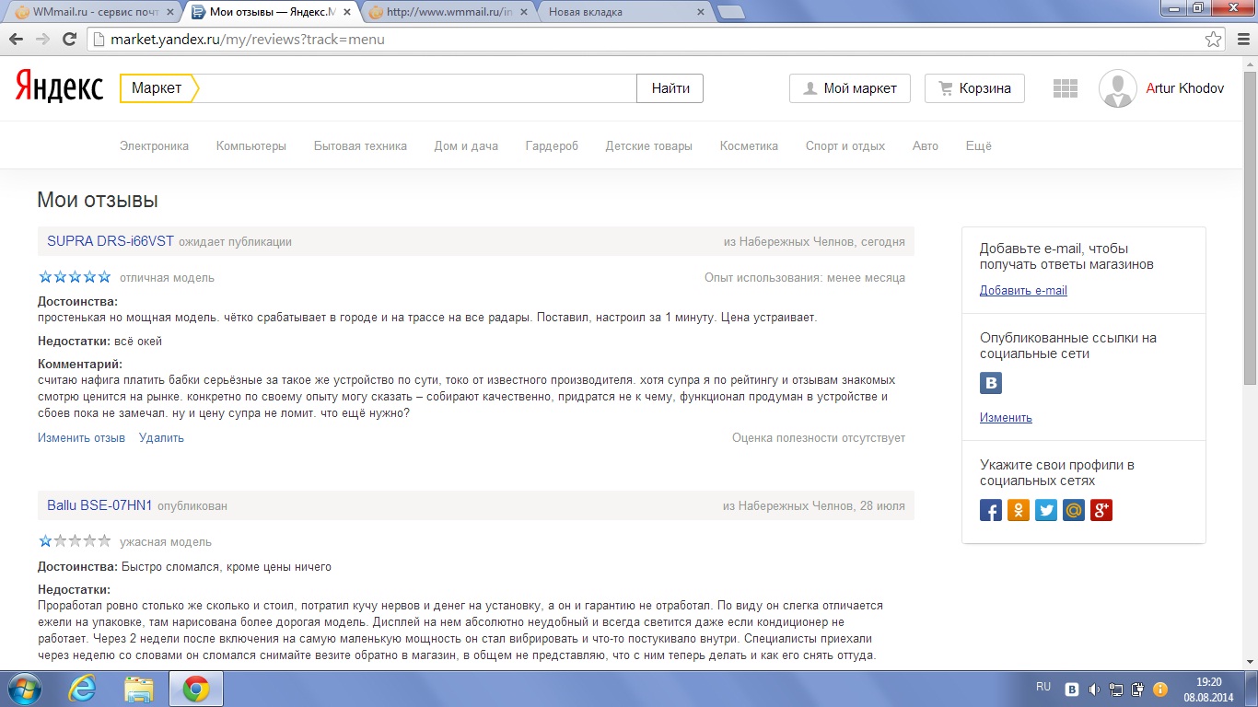Click the one-star rating of Ballu review
The width and height of the screenshot is (1258, 707).
(x=75, y=541)
